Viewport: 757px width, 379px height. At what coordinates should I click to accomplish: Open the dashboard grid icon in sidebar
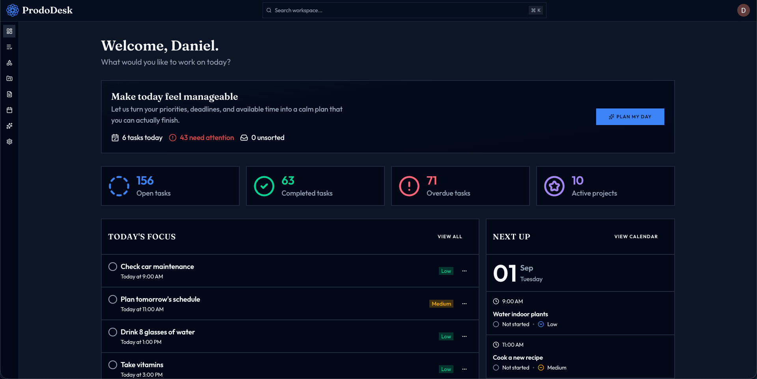coord(9,31)
